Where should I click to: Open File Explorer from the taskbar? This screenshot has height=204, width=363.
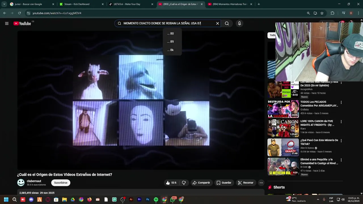pos(64,199)
